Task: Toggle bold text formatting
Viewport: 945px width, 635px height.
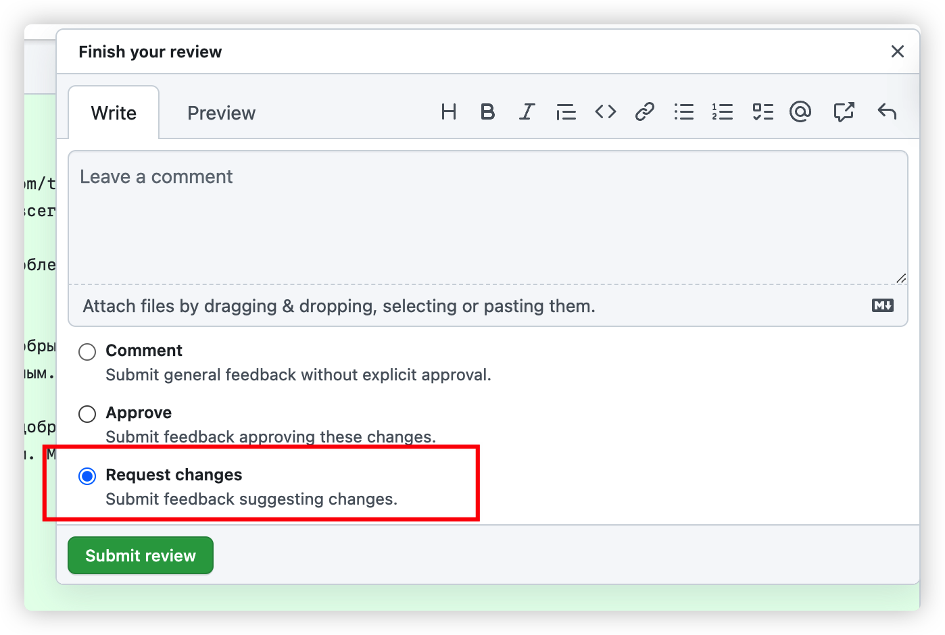Action: click(487, 112)
